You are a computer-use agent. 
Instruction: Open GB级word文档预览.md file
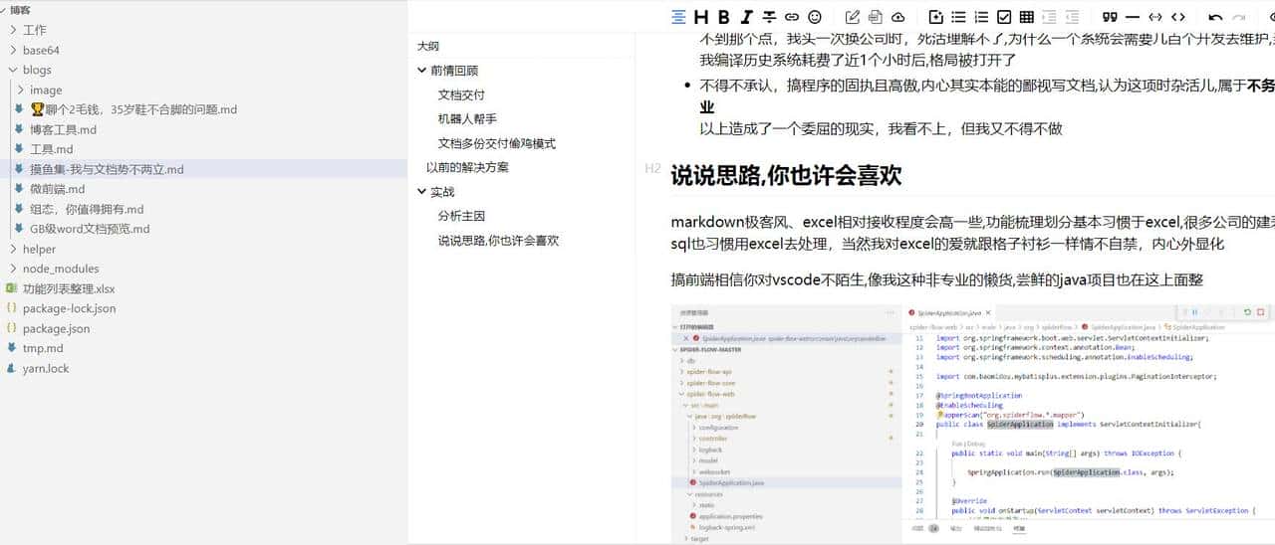[x=90, y=229]
